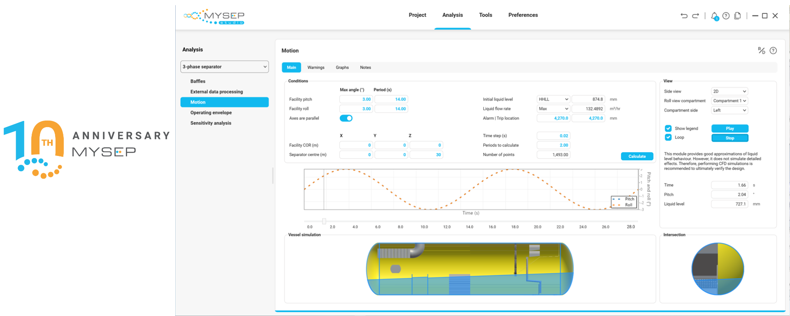Image resolution: width=790 pixels, height=316 pixels.
Task: Click Separator centre Z field showing 30
Action: click(x=426, y=155)
